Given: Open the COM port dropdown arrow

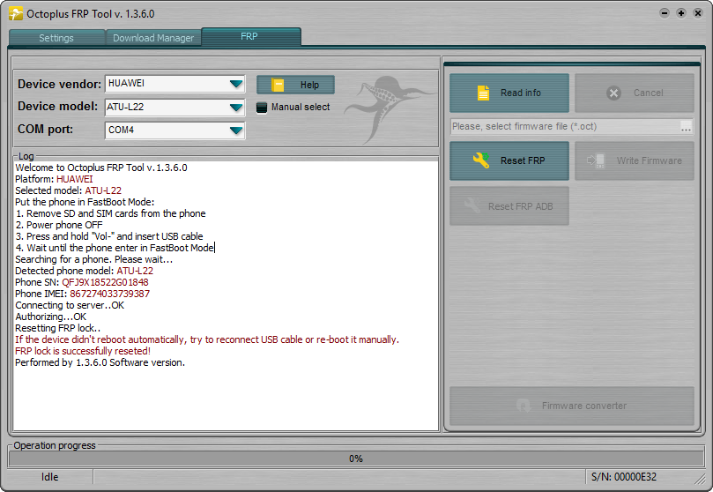Looking at the screenshot, I should click(236, 130).
